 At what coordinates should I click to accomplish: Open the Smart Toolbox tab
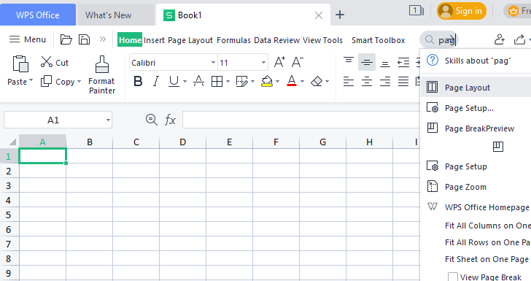pos(379,40)
